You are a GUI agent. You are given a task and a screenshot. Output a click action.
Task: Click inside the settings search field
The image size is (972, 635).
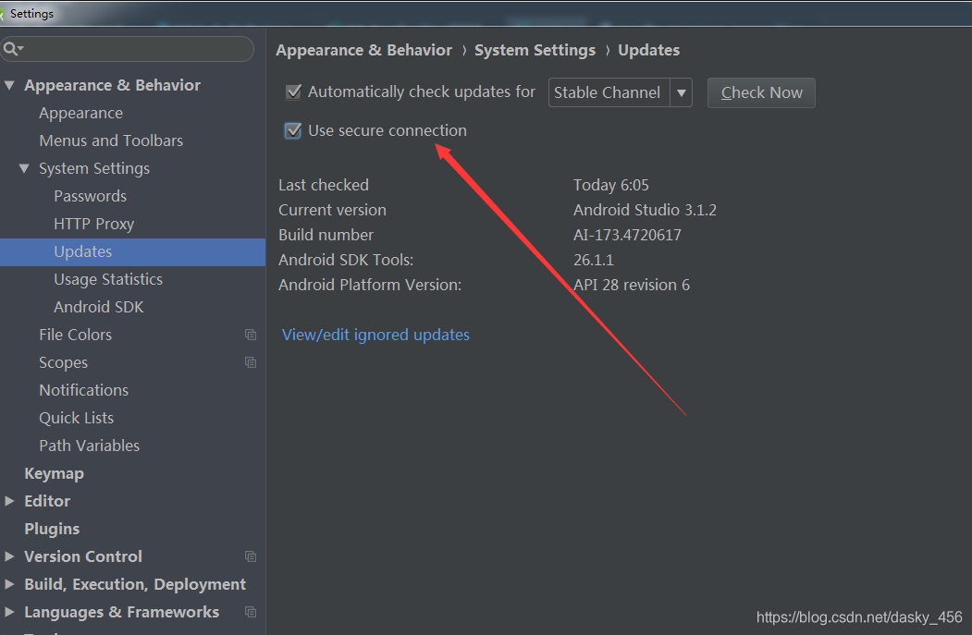(127, 48)
